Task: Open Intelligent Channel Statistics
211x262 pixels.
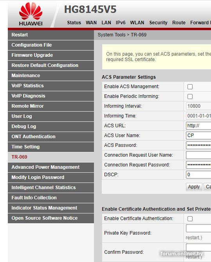Action: coord(51,188)
